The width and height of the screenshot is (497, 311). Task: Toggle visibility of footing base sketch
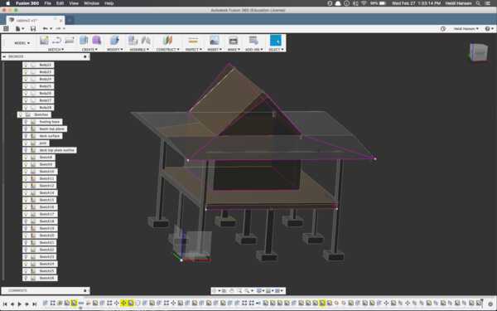click(x=26, y=122)
